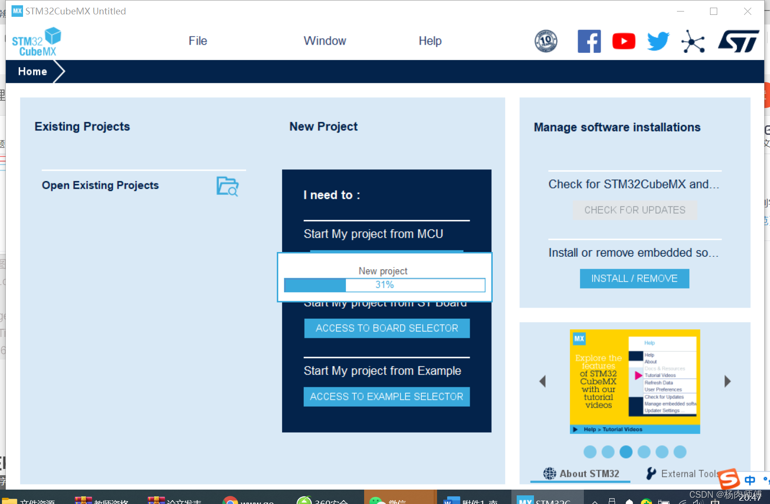Switch to About STM32 tab
Viewport: 770px width, 504px height.
click(581, 474)
